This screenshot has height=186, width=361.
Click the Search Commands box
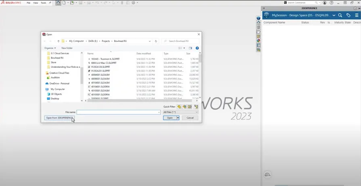coord(302,3)
